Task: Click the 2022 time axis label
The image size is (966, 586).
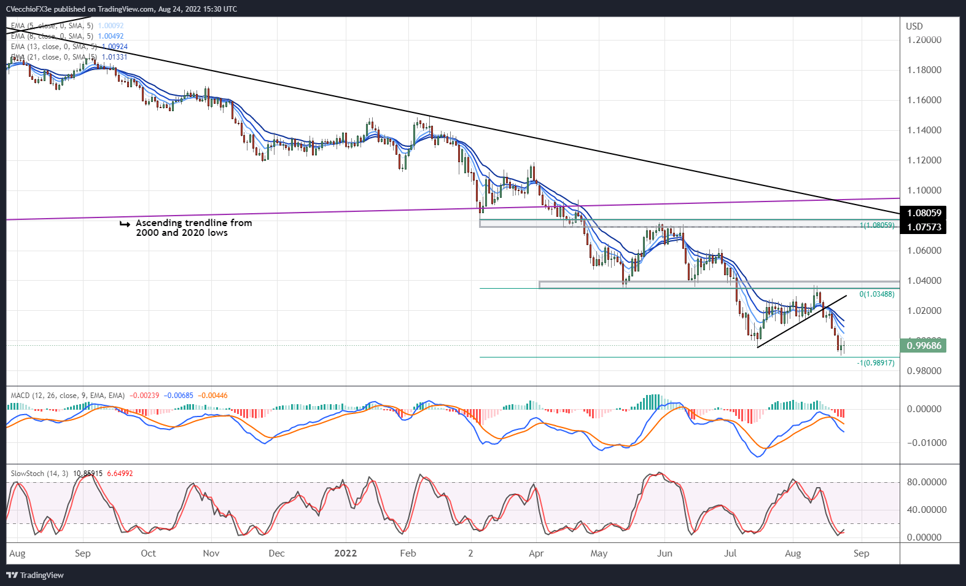Action: pos(345,553)
